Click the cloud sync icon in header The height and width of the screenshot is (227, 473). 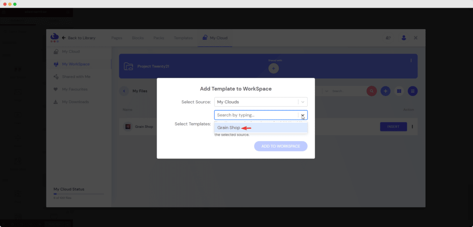tap(388, 38)
